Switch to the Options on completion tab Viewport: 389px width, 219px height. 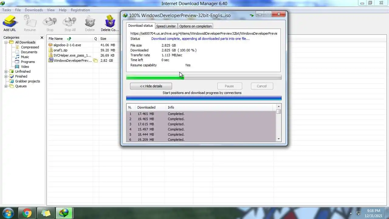(195, 26)
